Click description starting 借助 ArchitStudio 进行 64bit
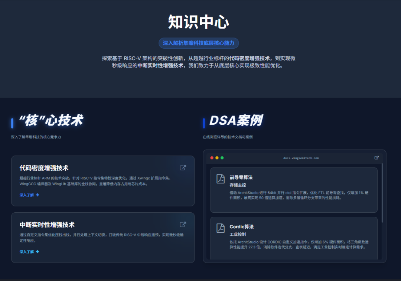The width and height of the screenshot is (401, 281). click(x=299, y=195)
